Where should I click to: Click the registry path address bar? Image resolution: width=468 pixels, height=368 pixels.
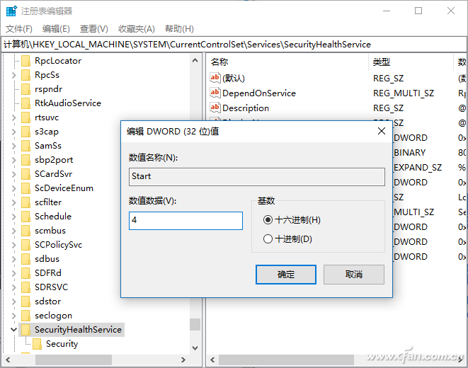pyautogui.click(x=234, y=45)
